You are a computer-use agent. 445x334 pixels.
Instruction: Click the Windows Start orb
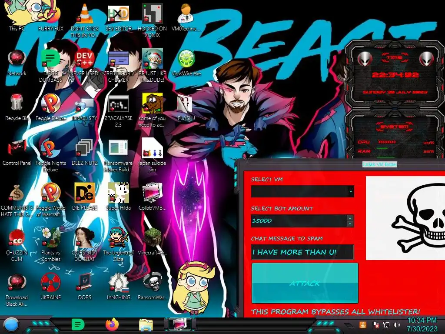pyautogui.click(x=11, y=325)
